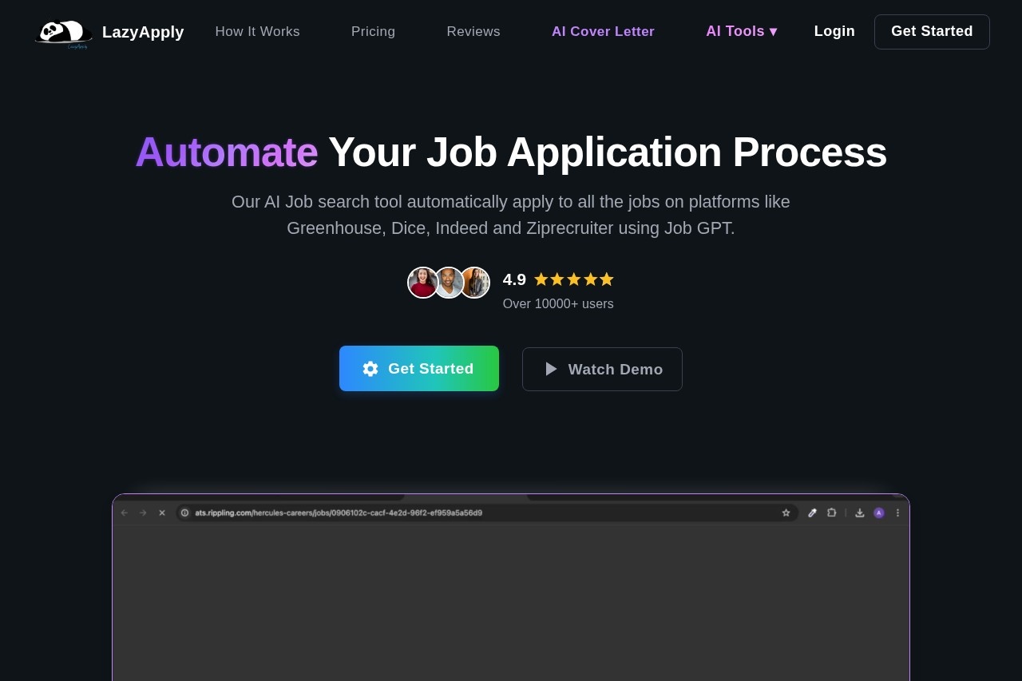Screen dimensions: 1022x681
Task: Select the AI Cover Letter nav item
Action: coord(603,31)
